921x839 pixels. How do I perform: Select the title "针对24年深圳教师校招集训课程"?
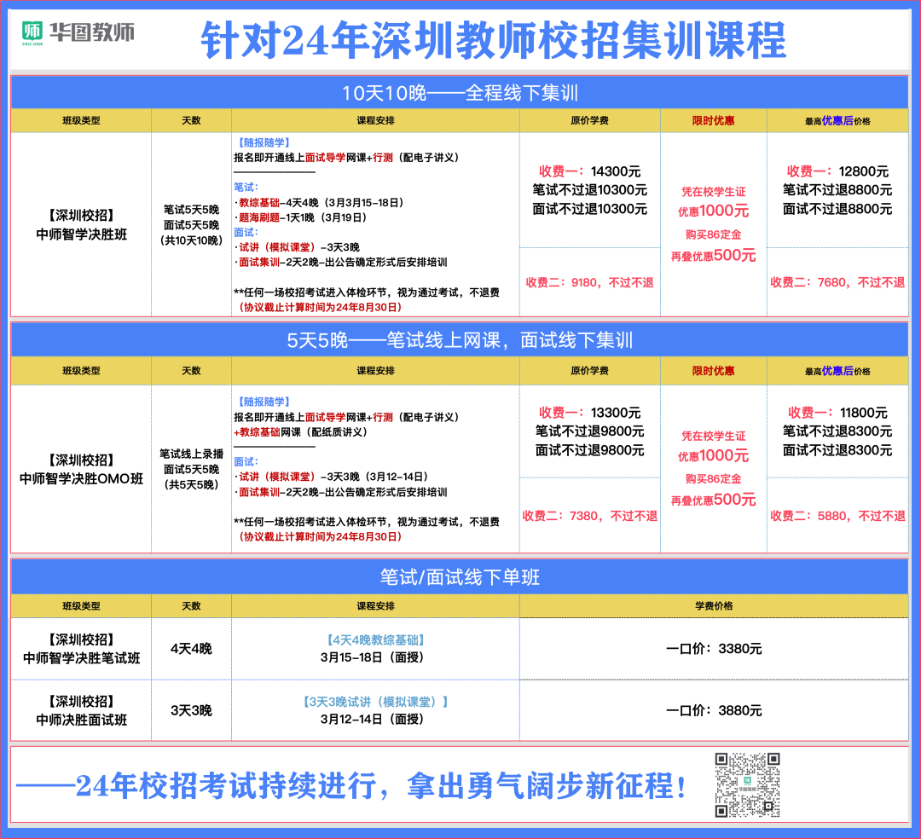click(x=494, y=41)
